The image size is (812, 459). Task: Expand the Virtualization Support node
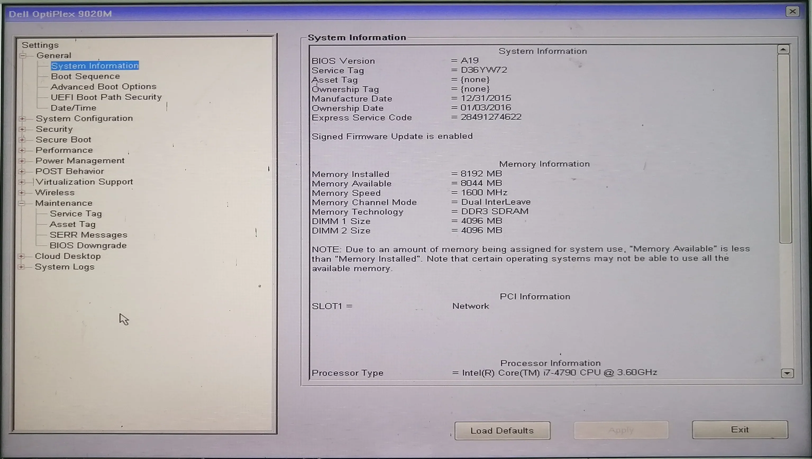(21, 182)
